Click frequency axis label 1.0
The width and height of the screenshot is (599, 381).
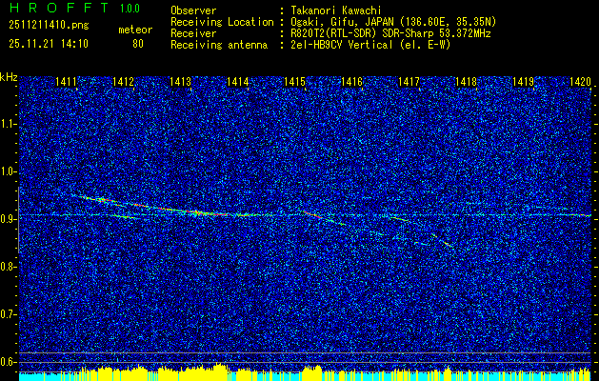(9, 172)
